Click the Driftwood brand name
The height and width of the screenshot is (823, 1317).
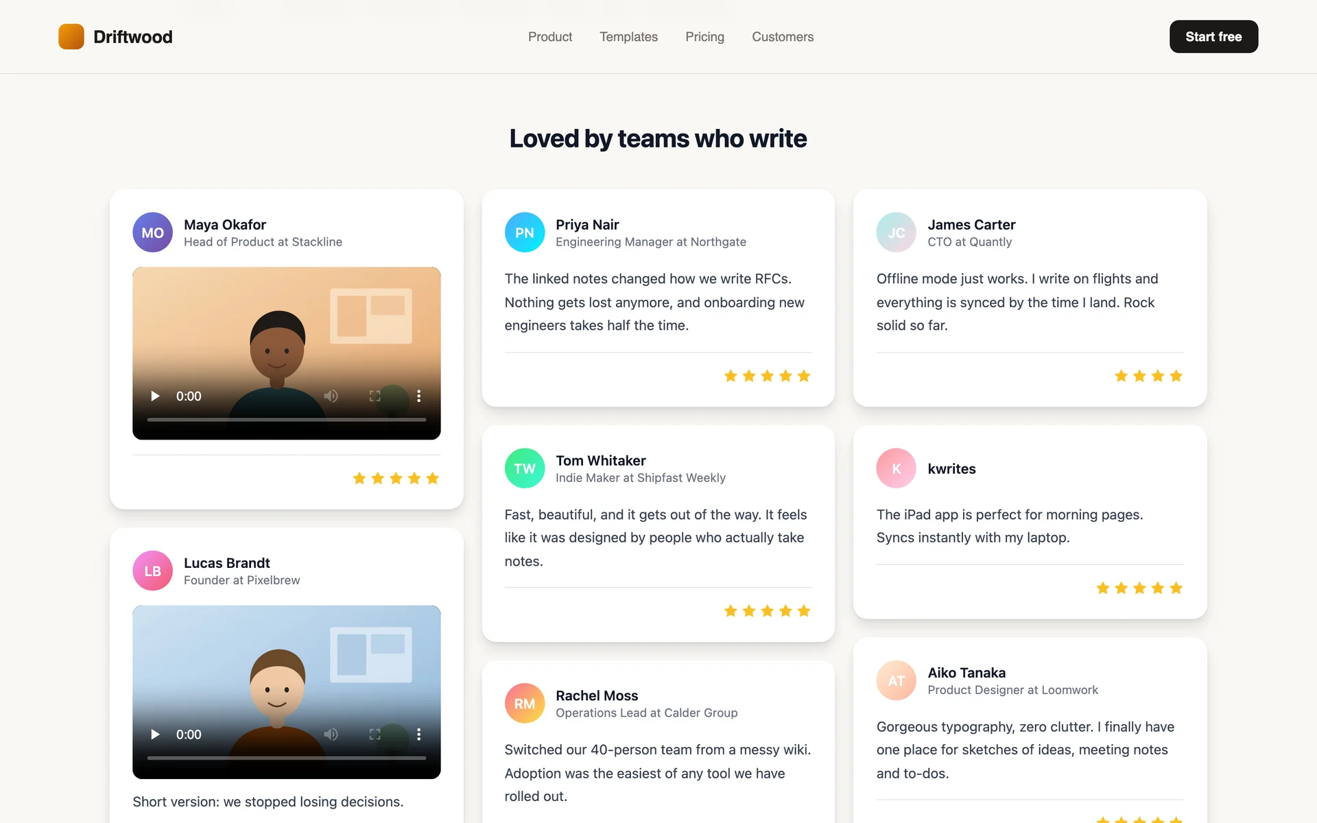(x=133, y=36)
